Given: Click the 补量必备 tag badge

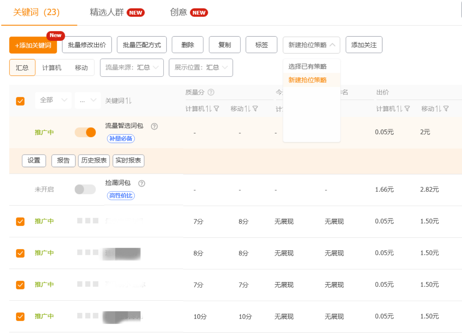Looking at the screenshot, I should 121,139.
